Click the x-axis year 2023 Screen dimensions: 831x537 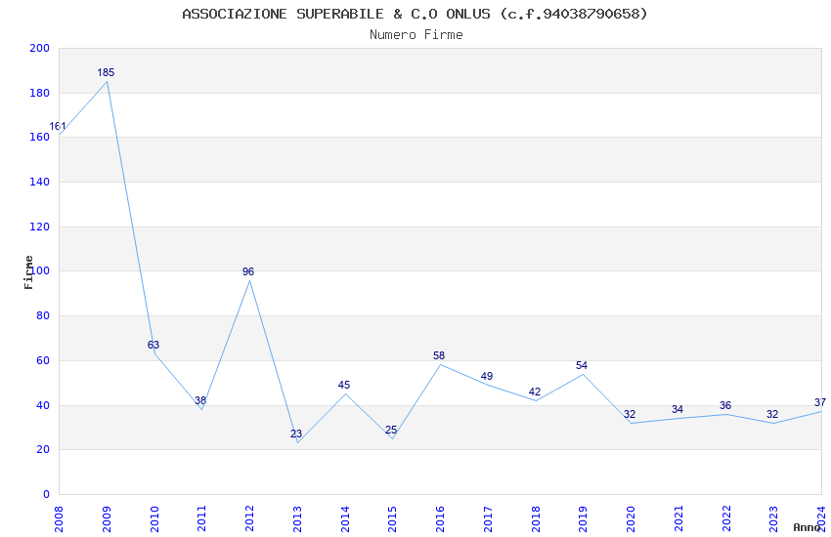pos(773,518)
